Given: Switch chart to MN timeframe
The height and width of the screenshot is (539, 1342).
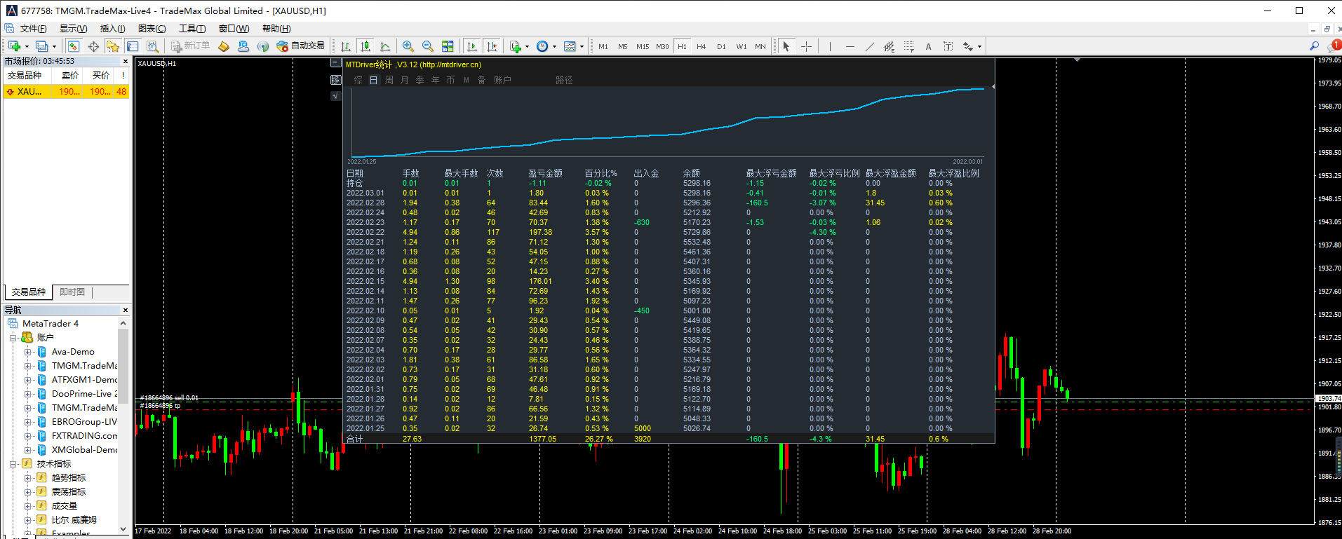Looking at the screenshot, I should point(760,46).
